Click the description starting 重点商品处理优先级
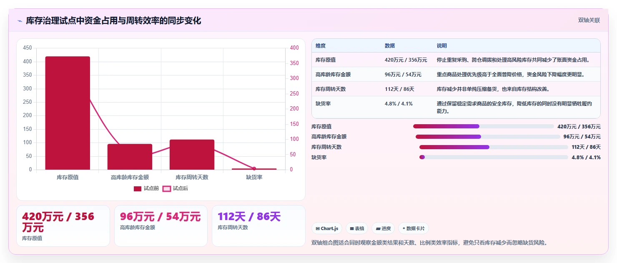The width and height of the screenshot is (617, 263). click(x=511, y=75)
